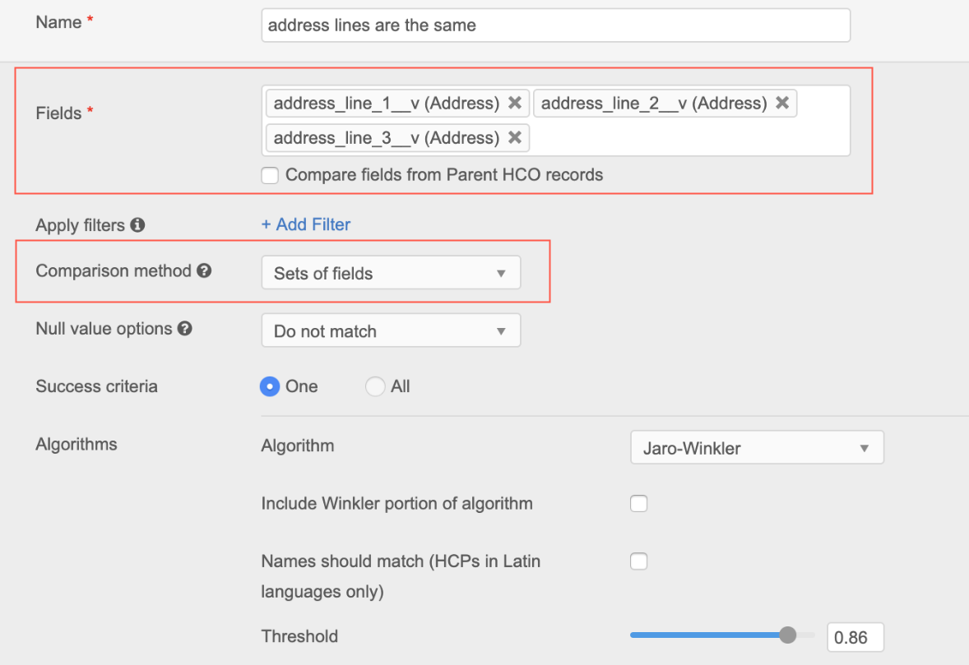Open the Jaro-Winkler algorithm dropdown
This screenshot has height=665, width=969.
pyautogui.click(x=757, y=448)
